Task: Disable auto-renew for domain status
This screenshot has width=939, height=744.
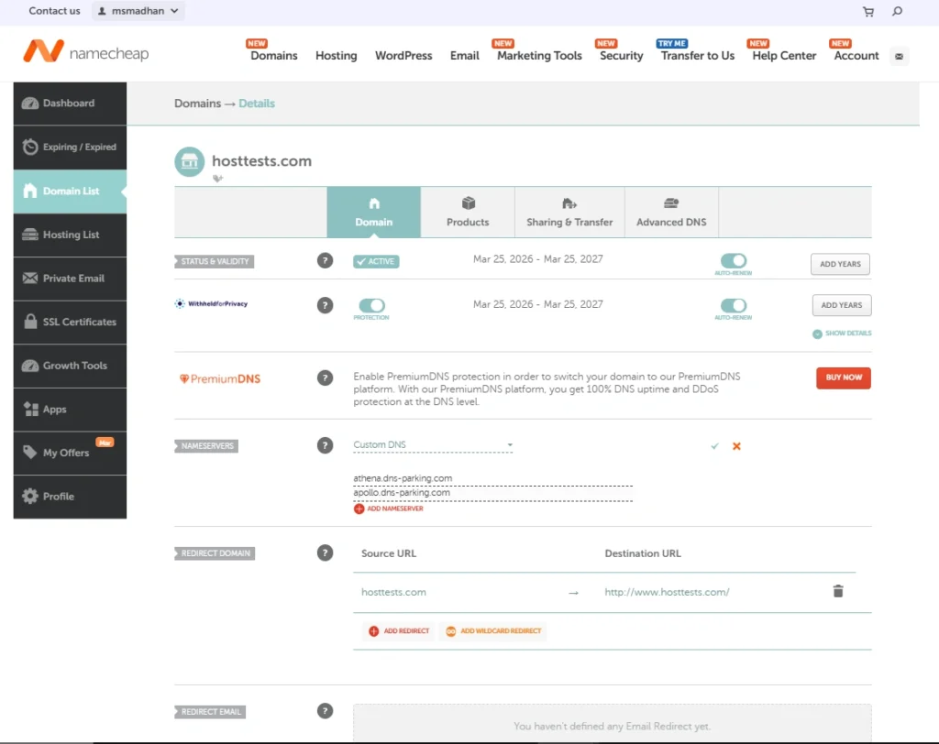Action: click(x=734, y=261)
